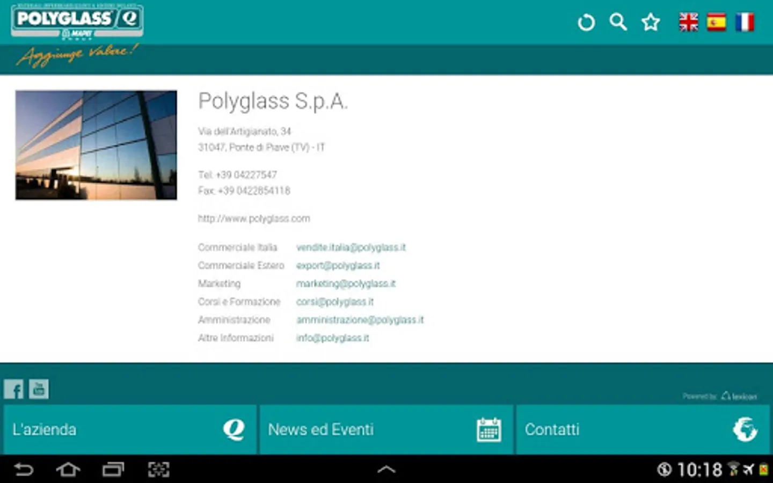Open the Polyglass building photo
The width and height of the screenshot is (773, 483).
(96, 145)
